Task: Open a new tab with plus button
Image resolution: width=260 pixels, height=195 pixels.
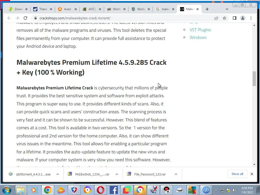Action: (x=207, y=9)
